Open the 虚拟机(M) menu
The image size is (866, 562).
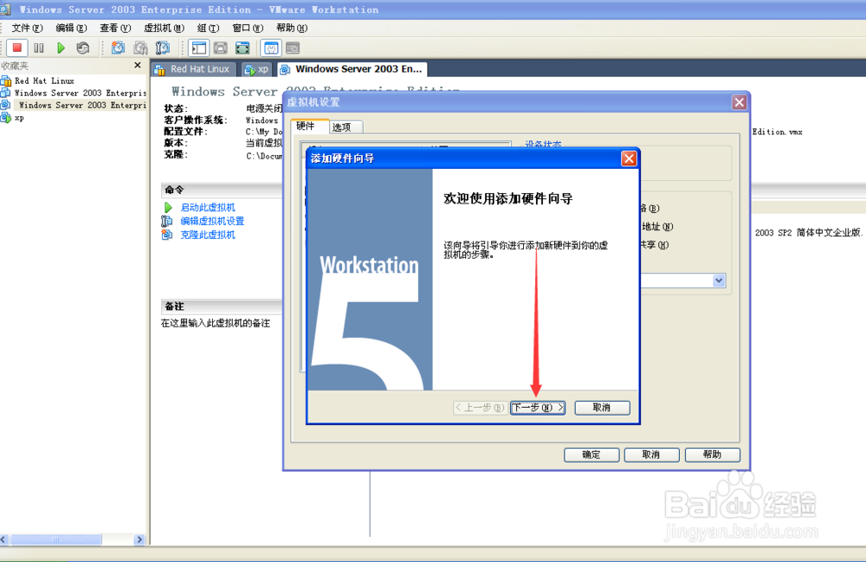point(164,29)
